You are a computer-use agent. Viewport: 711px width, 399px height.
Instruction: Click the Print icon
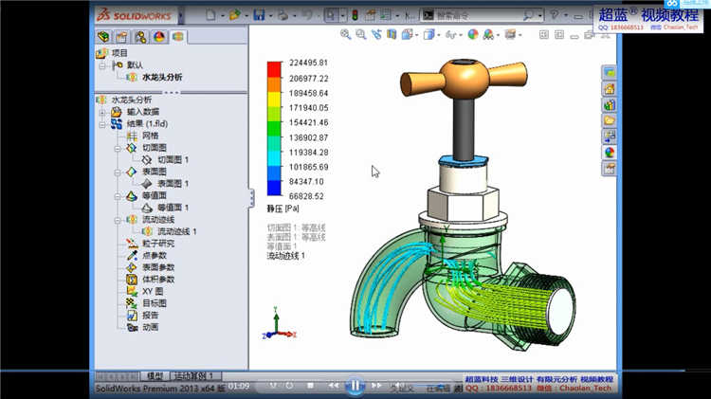(x=283, y=15)
